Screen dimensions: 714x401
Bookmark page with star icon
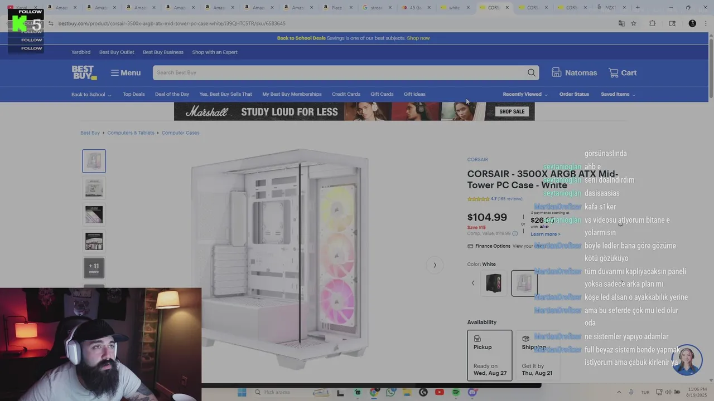coord(634,23)
